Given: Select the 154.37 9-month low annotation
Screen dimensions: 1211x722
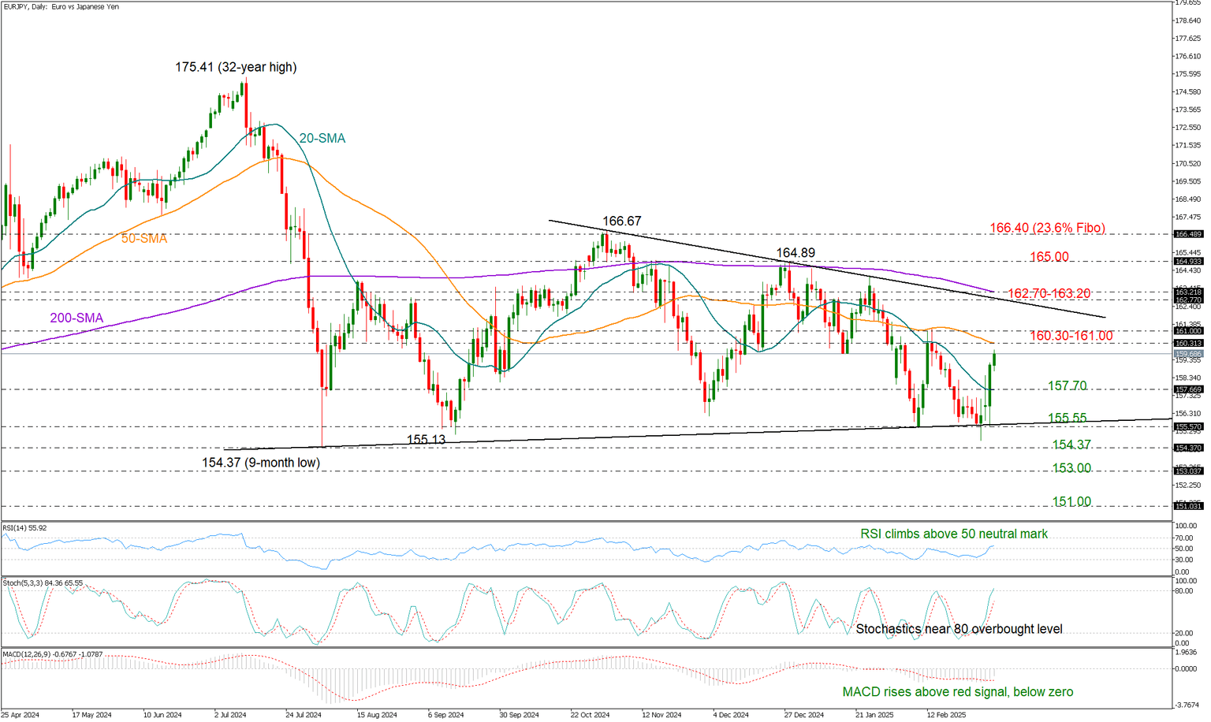Looking at the screenshot, I should click(x=261, y=463).
